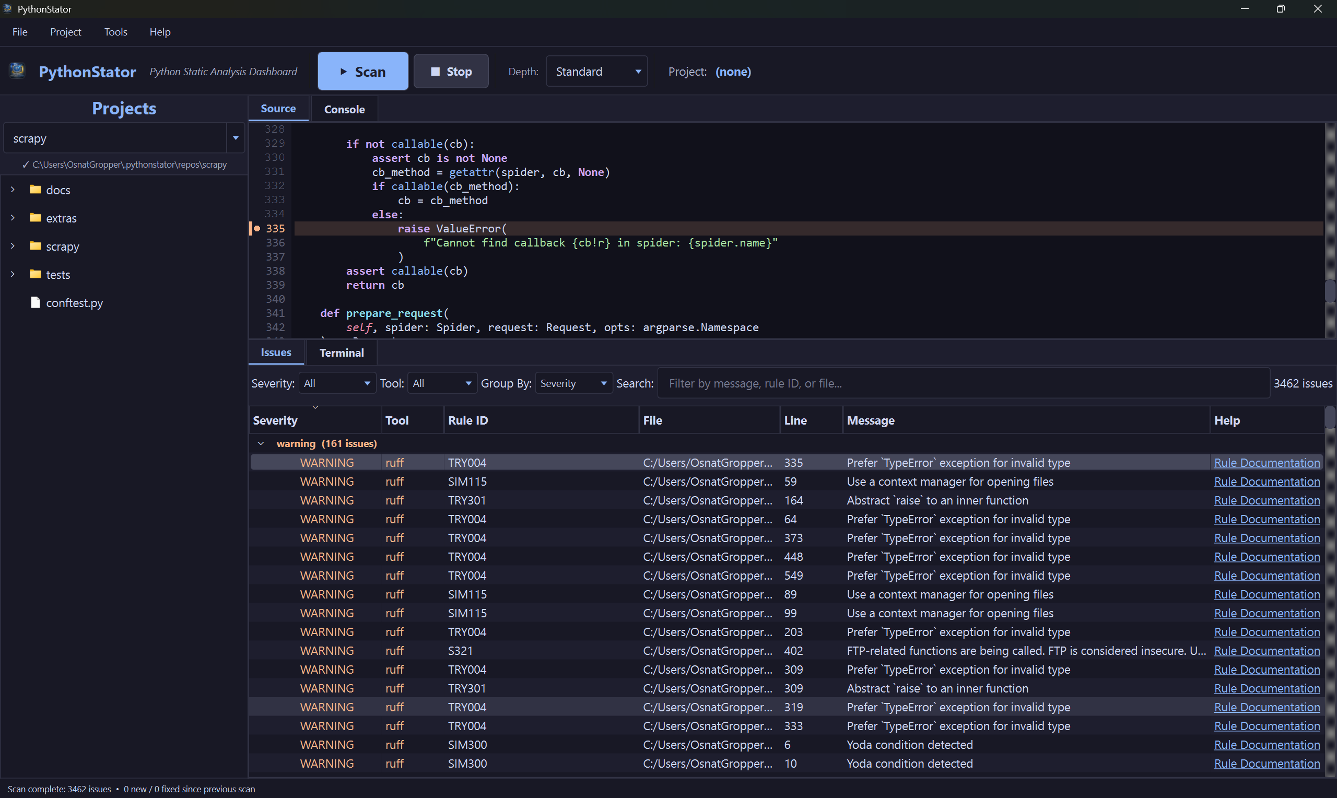Click the 3462 issues count label
The width and height of the screenshot is (1337, 798).
(1303, 383)
